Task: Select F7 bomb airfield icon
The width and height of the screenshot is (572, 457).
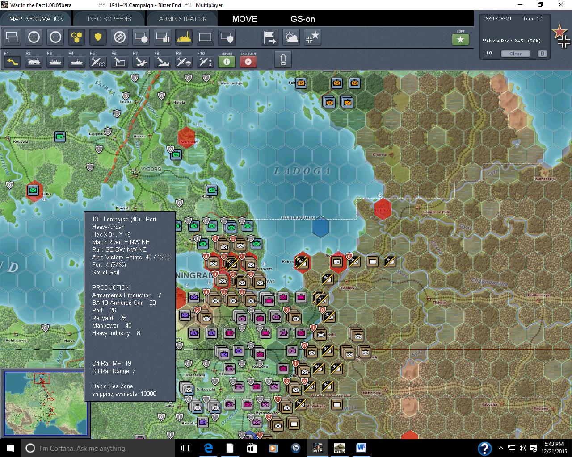Action: pyautogui.click(x=141, y=61)
